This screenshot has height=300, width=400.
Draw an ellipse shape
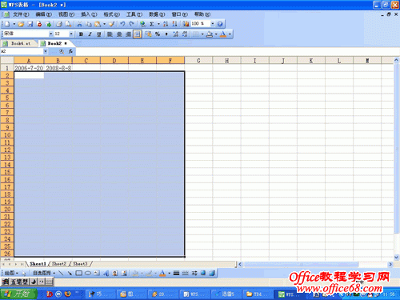point(88,273)
